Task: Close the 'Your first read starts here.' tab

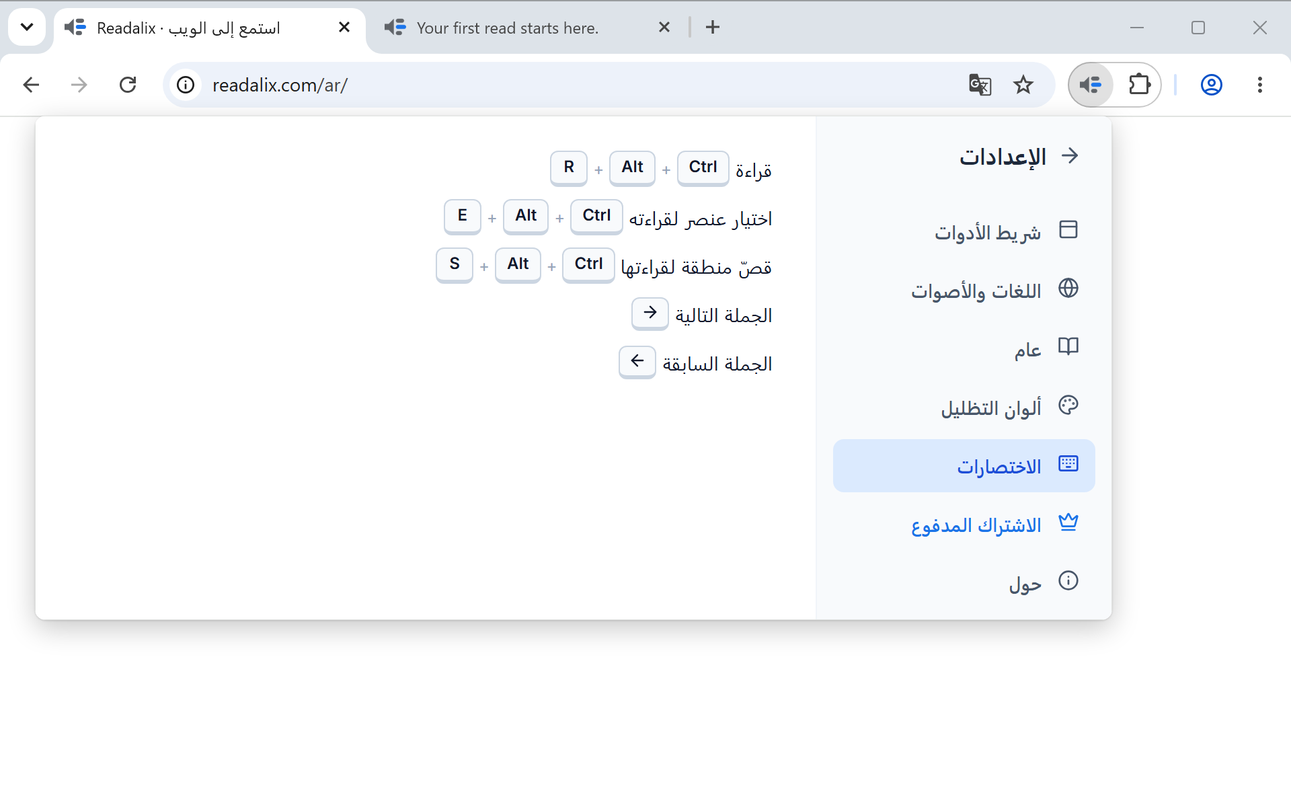Action: coord(664,28)
